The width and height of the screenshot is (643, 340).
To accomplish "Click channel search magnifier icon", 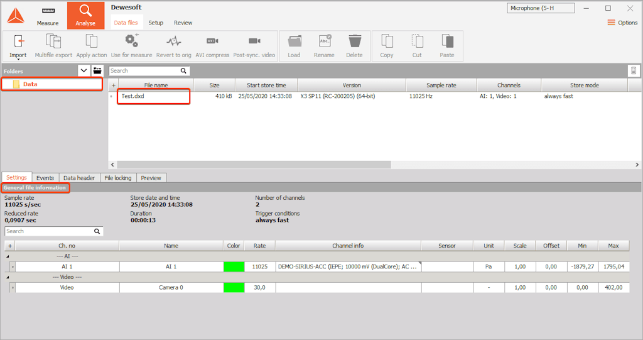I will pyautogui.click(x=97, y=231).
